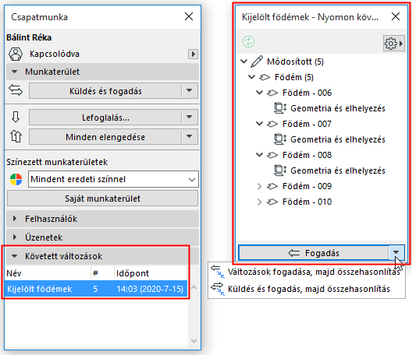Click the up-arrow release icon
Viewport: 412px width, 355px height.
click(x=16, y=136)
